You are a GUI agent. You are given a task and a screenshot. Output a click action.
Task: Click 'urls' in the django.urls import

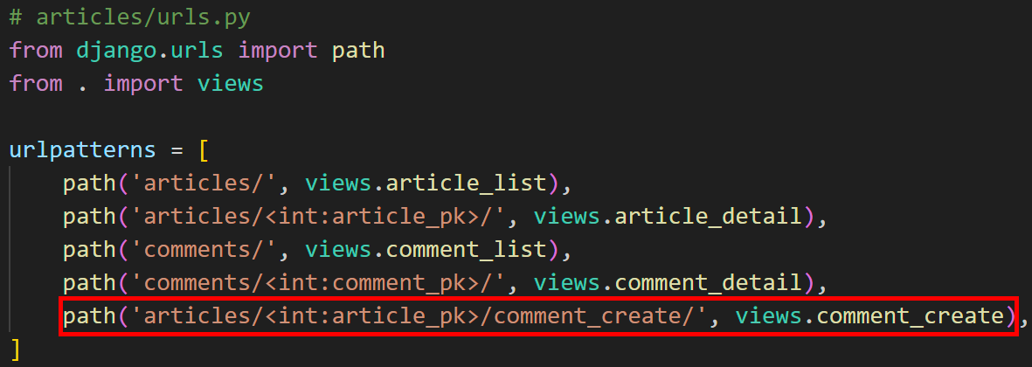197,50
